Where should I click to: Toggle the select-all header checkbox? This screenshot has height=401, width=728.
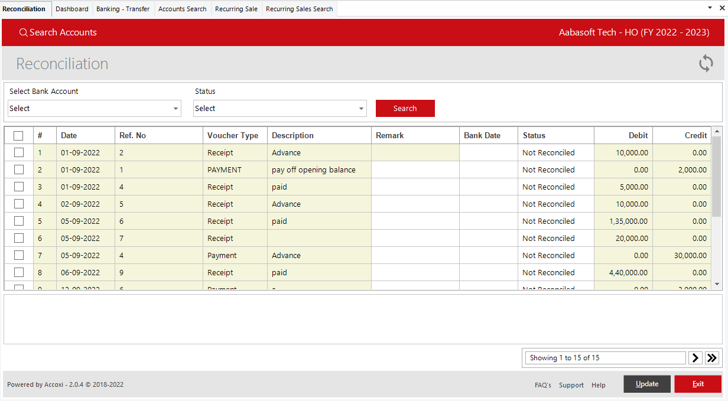18,136
